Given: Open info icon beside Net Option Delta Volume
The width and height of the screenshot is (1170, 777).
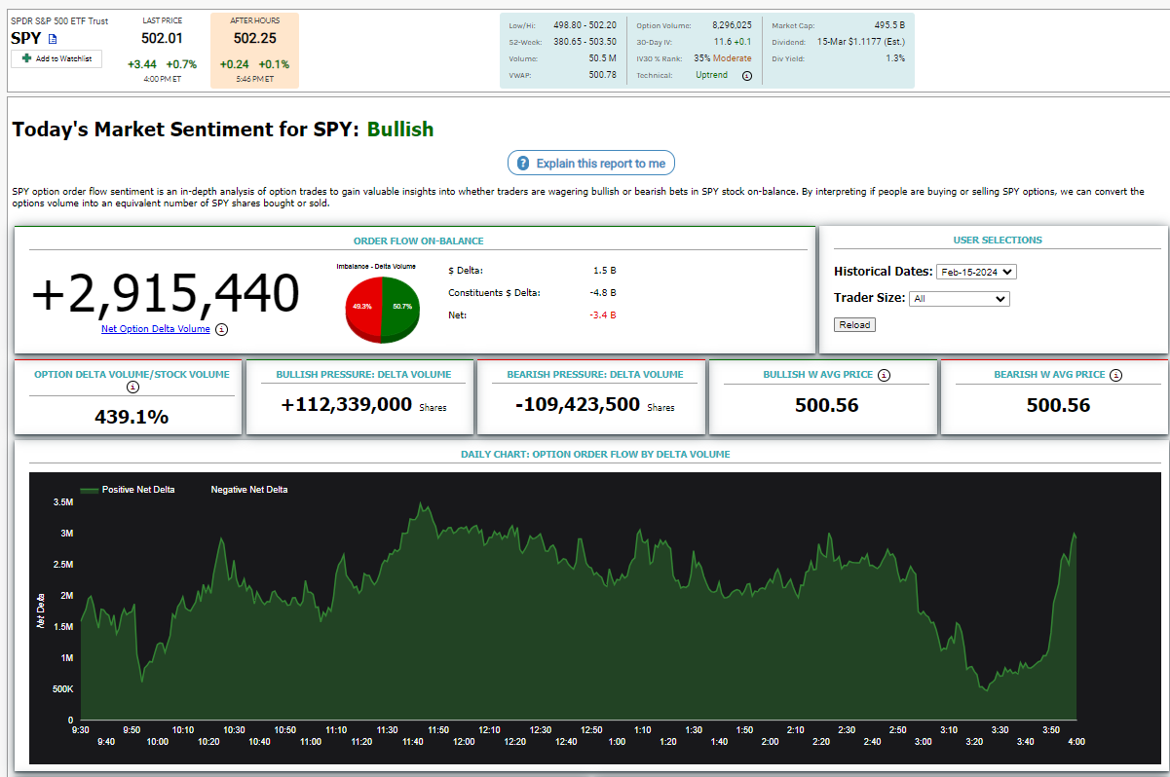Looking at the screenshot, I should tap(221, 329).
